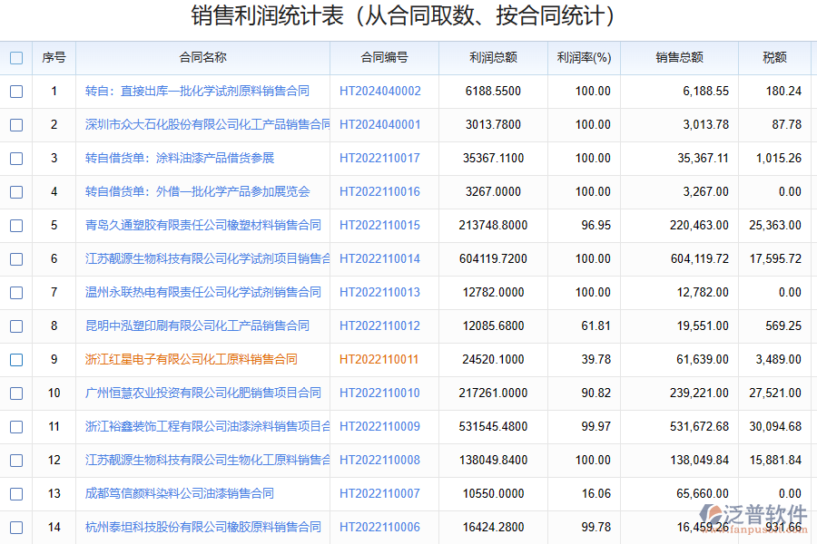The height and width of the screenshot is (544, 817).
Task: Check the checkbox for 转自借货单：涂料油漆 row
Action: point(15,158)
